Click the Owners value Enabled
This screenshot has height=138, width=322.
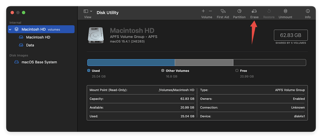pos(299,99)
